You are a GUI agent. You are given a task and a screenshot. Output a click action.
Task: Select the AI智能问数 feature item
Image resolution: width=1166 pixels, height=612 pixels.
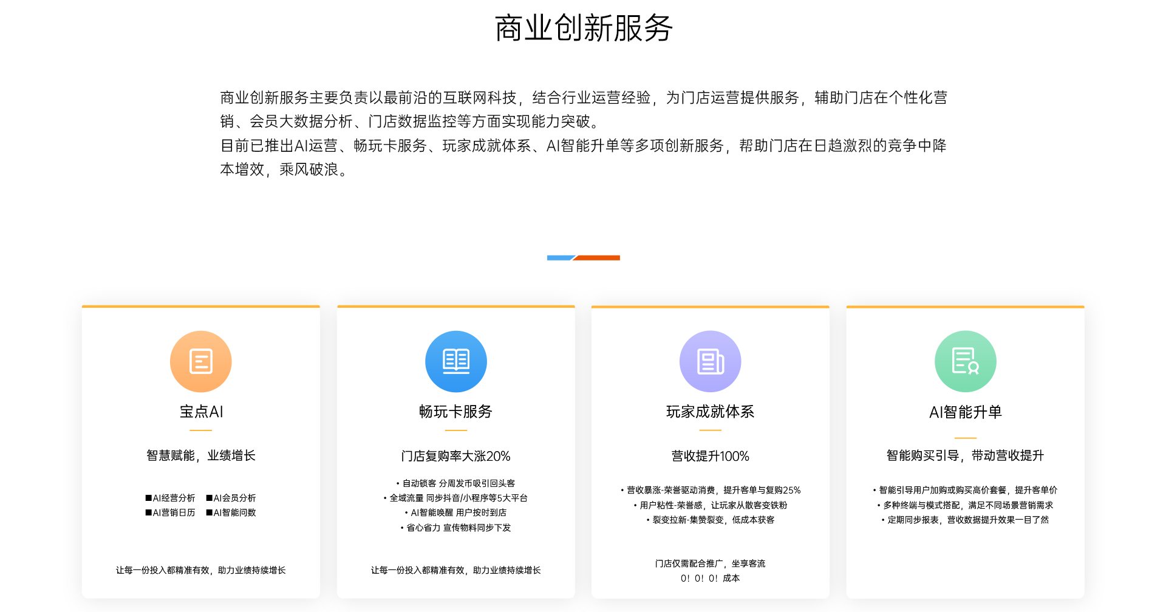click(x=231, y=512)
